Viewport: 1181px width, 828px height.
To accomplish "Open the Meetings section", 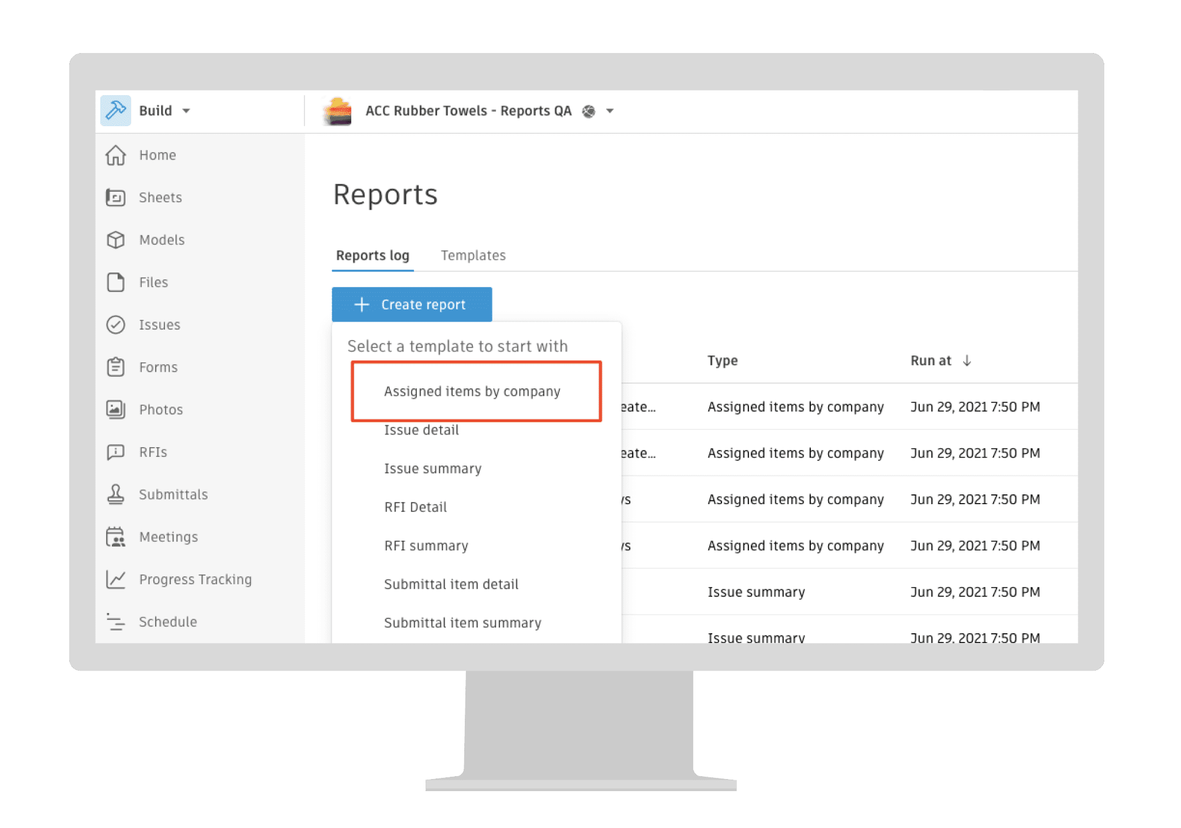I will [168, 536].
